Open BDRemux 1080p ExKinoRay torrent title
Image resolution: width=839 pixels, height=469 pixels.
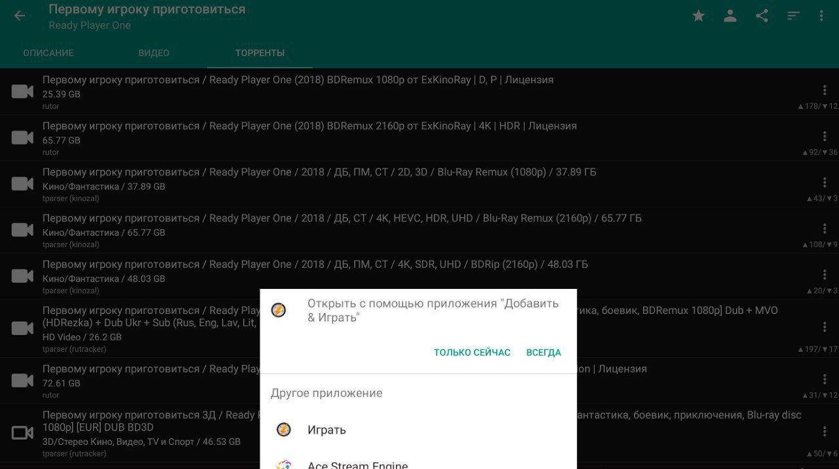pos(298,80)
